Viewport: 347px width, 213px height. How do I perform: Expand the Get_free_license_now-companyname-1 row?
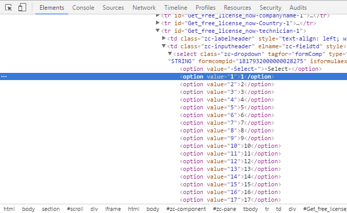(x=158, y=15)
